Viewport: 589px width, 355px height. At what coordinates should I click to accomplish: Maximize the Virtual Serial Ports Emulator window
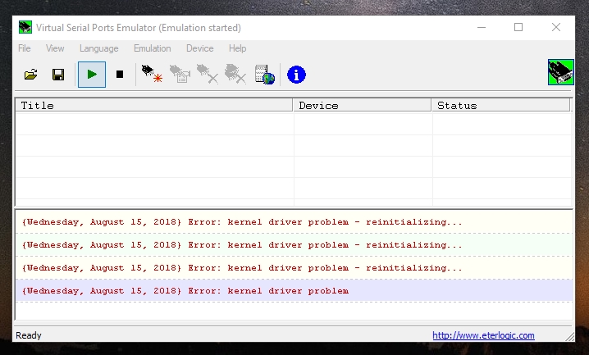tap(518, 27)
